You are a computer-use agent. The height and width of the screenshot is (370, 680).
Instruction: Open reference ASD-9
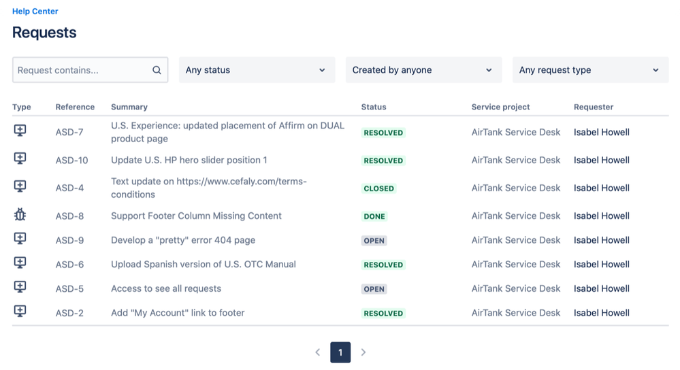click(x=69, y=240)
